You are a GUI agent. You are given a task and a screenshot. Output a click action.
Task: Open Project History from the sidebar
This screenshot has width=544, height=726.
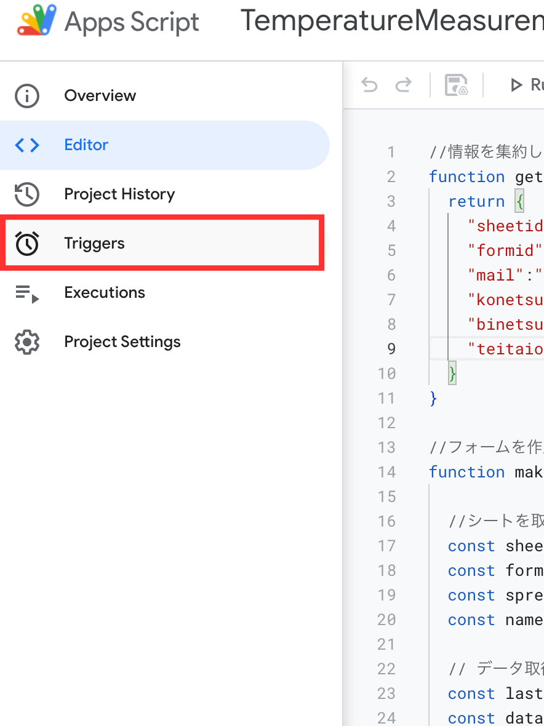coord(119,194)
